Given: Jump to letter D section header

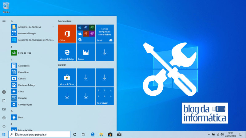Looking at the screenshot, I should pyautogui.click(x=12, y=111).
